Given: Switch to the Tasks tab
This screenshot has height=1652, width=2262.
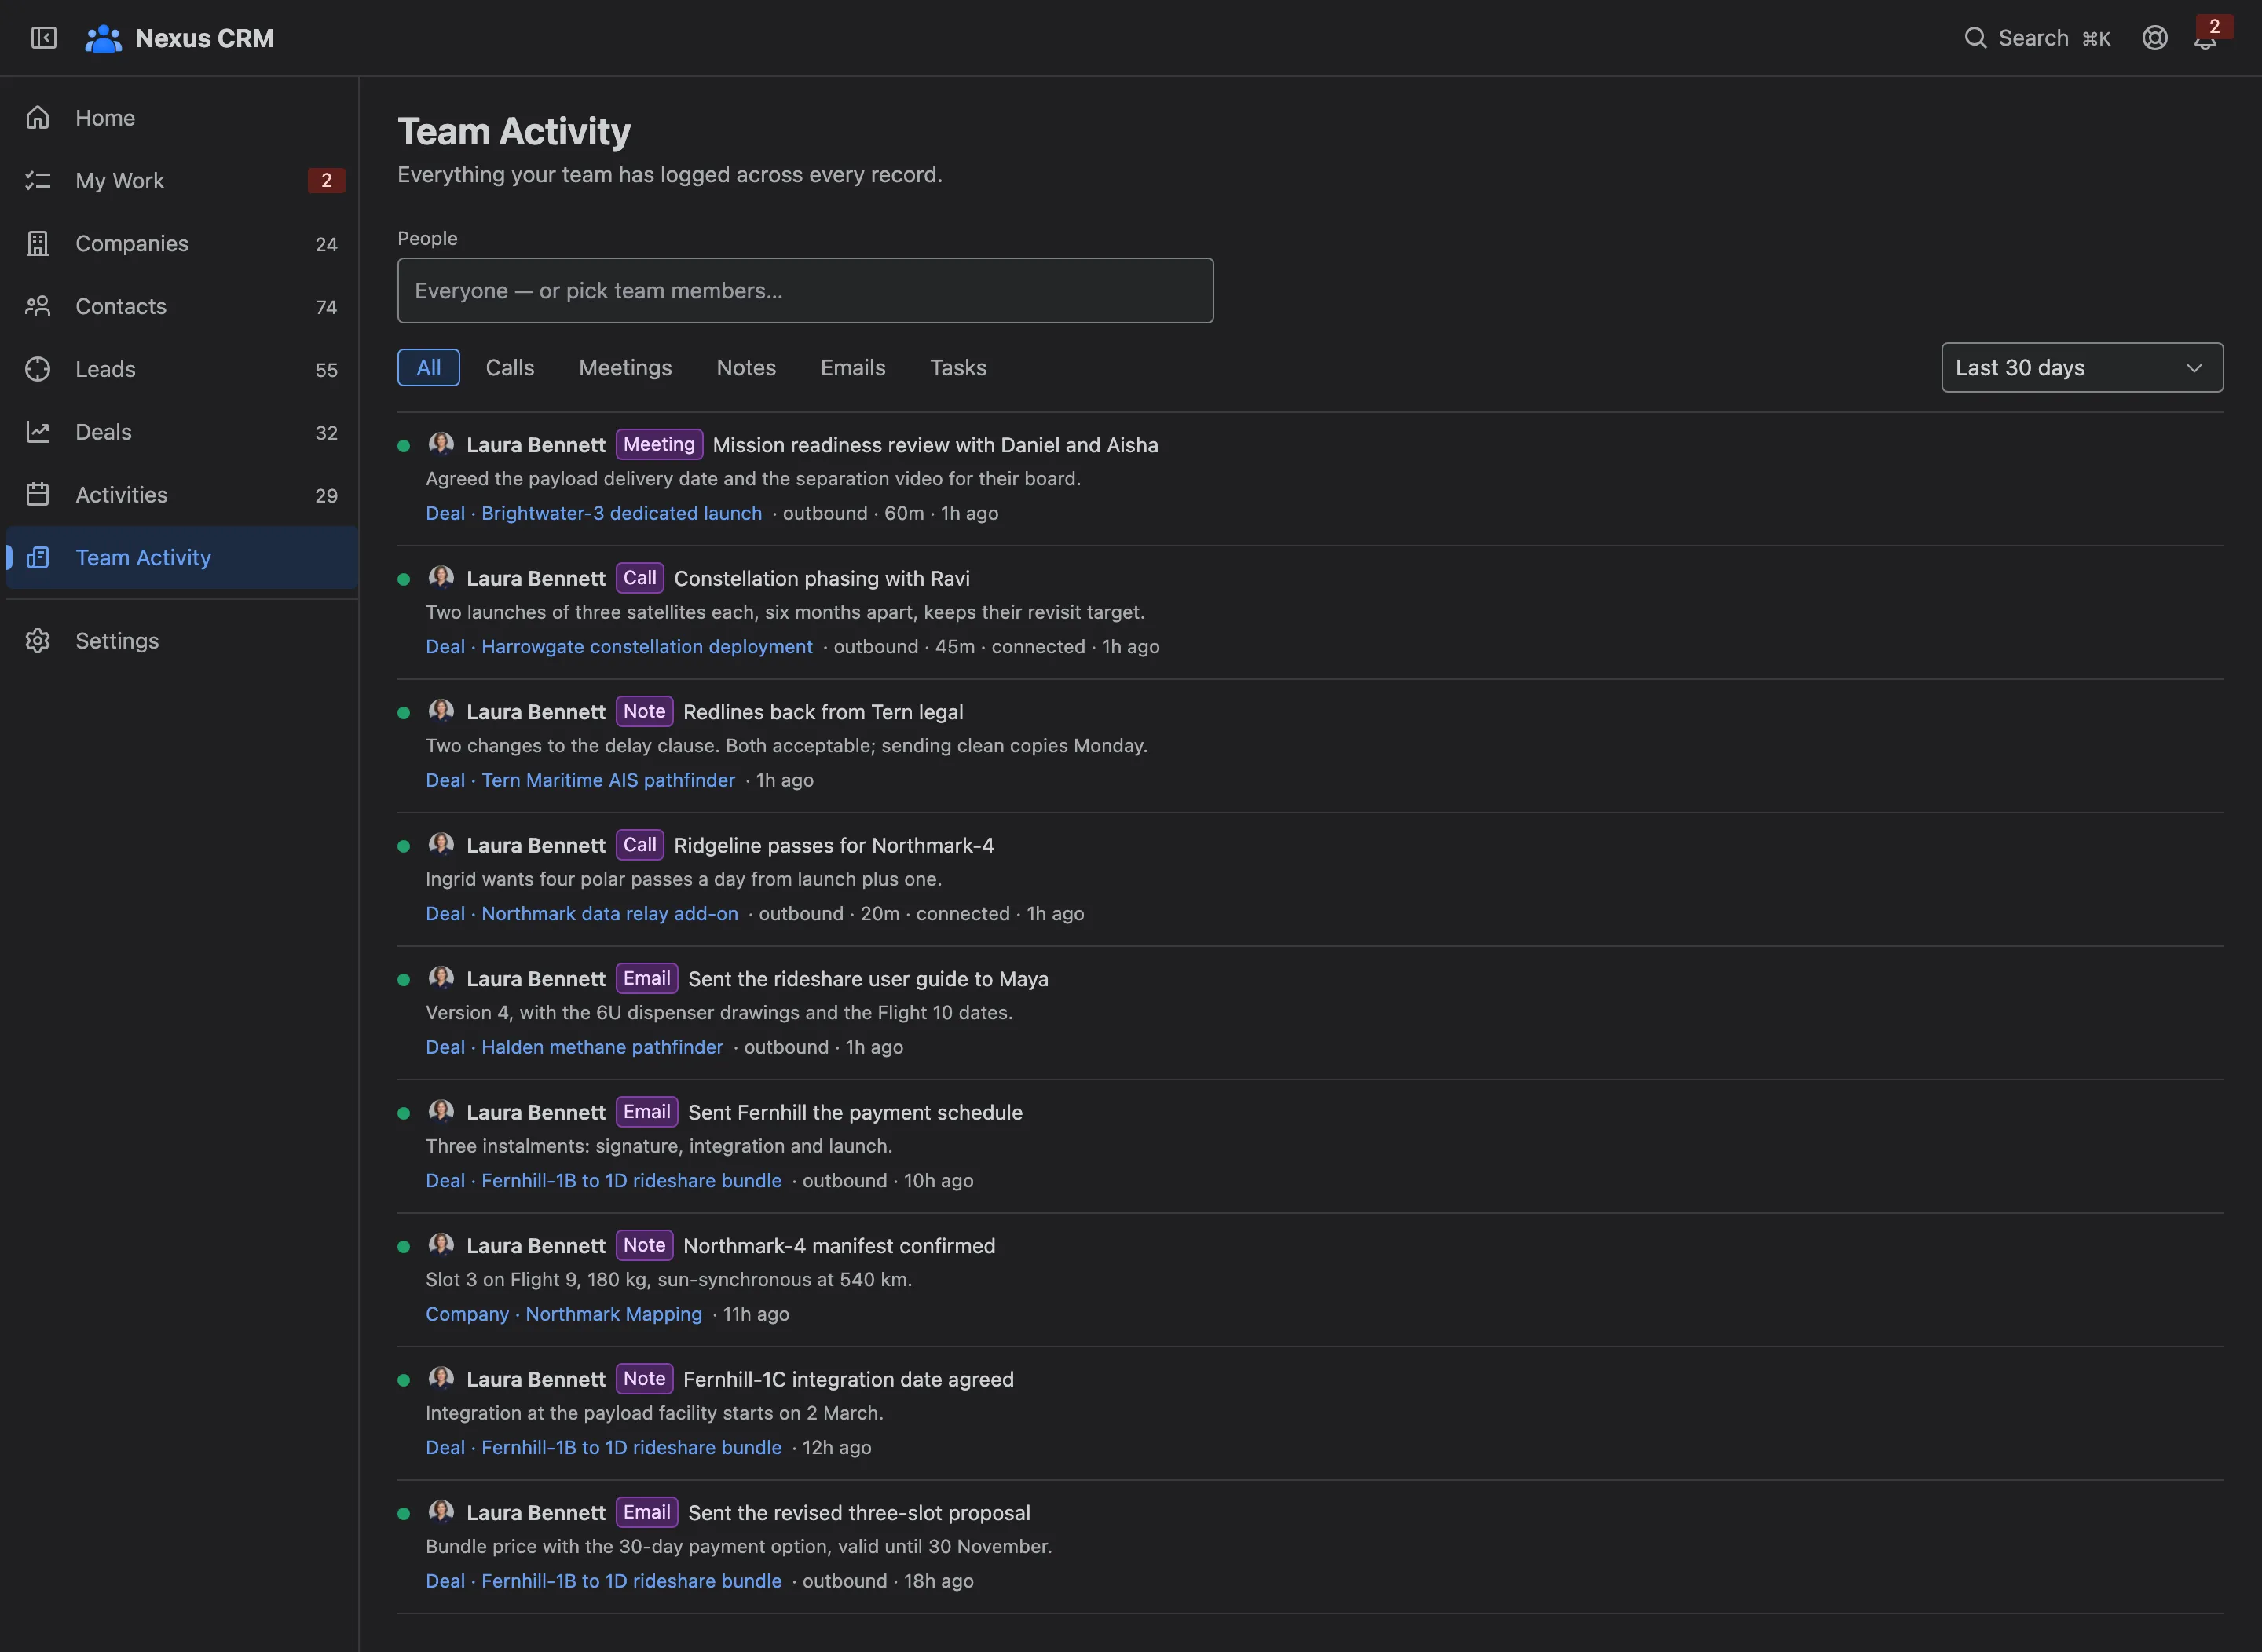Looking at the screenshot, I should pyautogui.click(x=958, y=368).
